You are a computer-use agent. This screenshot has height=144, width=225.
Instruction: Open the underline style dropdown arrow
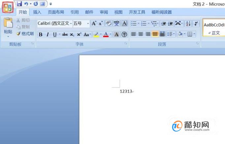click(x=60, y=34)
